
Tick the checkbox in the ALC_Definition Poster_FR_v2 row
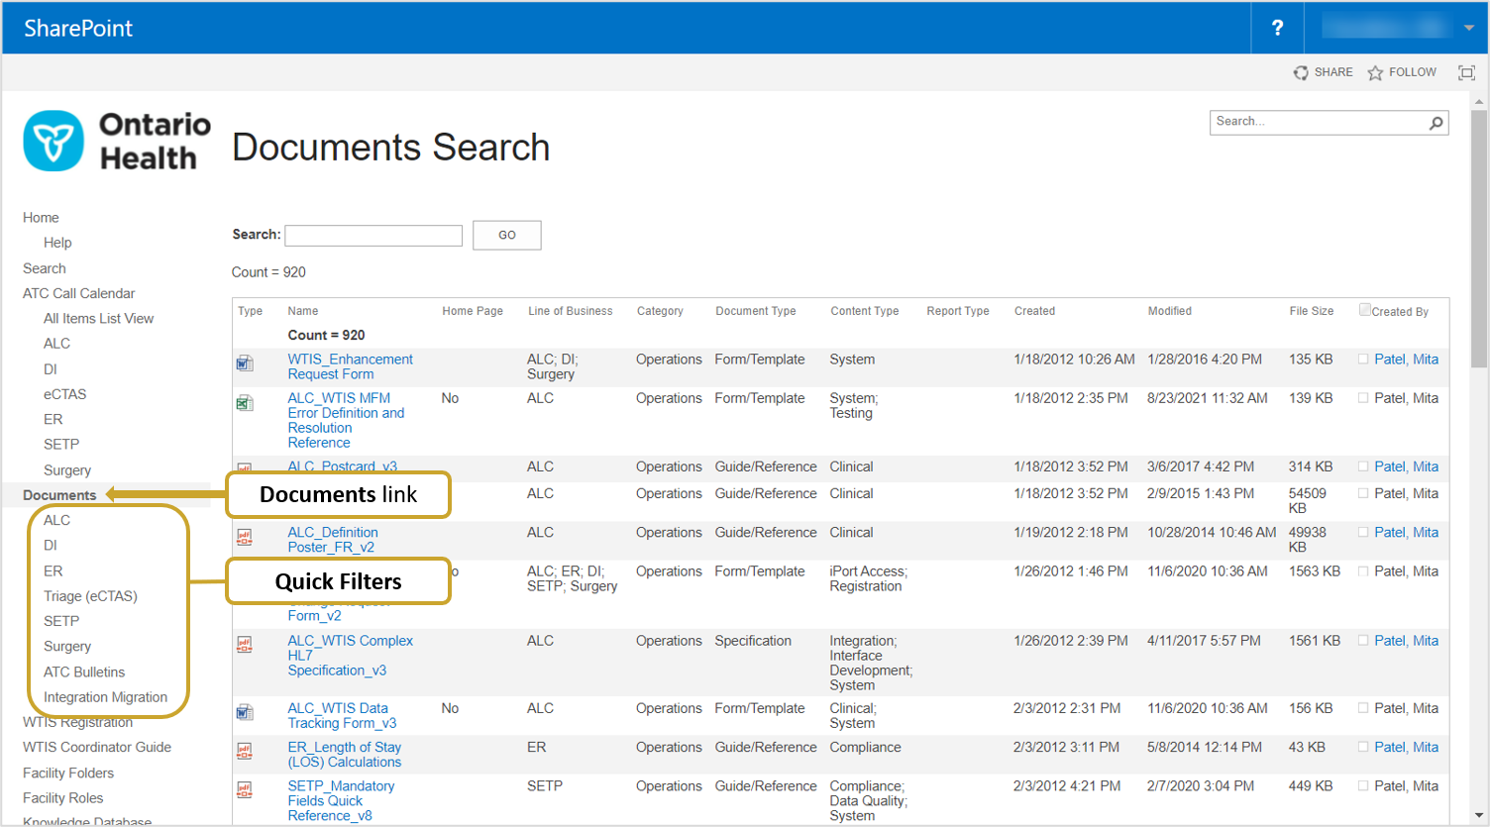click(1363, 533)
